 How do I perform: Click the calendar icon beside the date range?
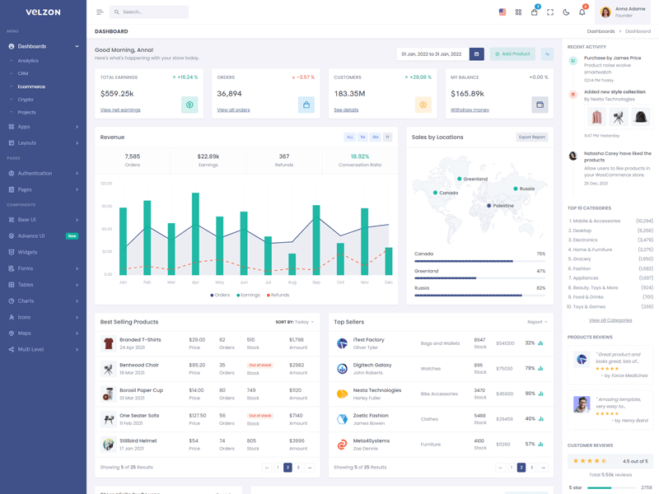(x=476, y=53)
